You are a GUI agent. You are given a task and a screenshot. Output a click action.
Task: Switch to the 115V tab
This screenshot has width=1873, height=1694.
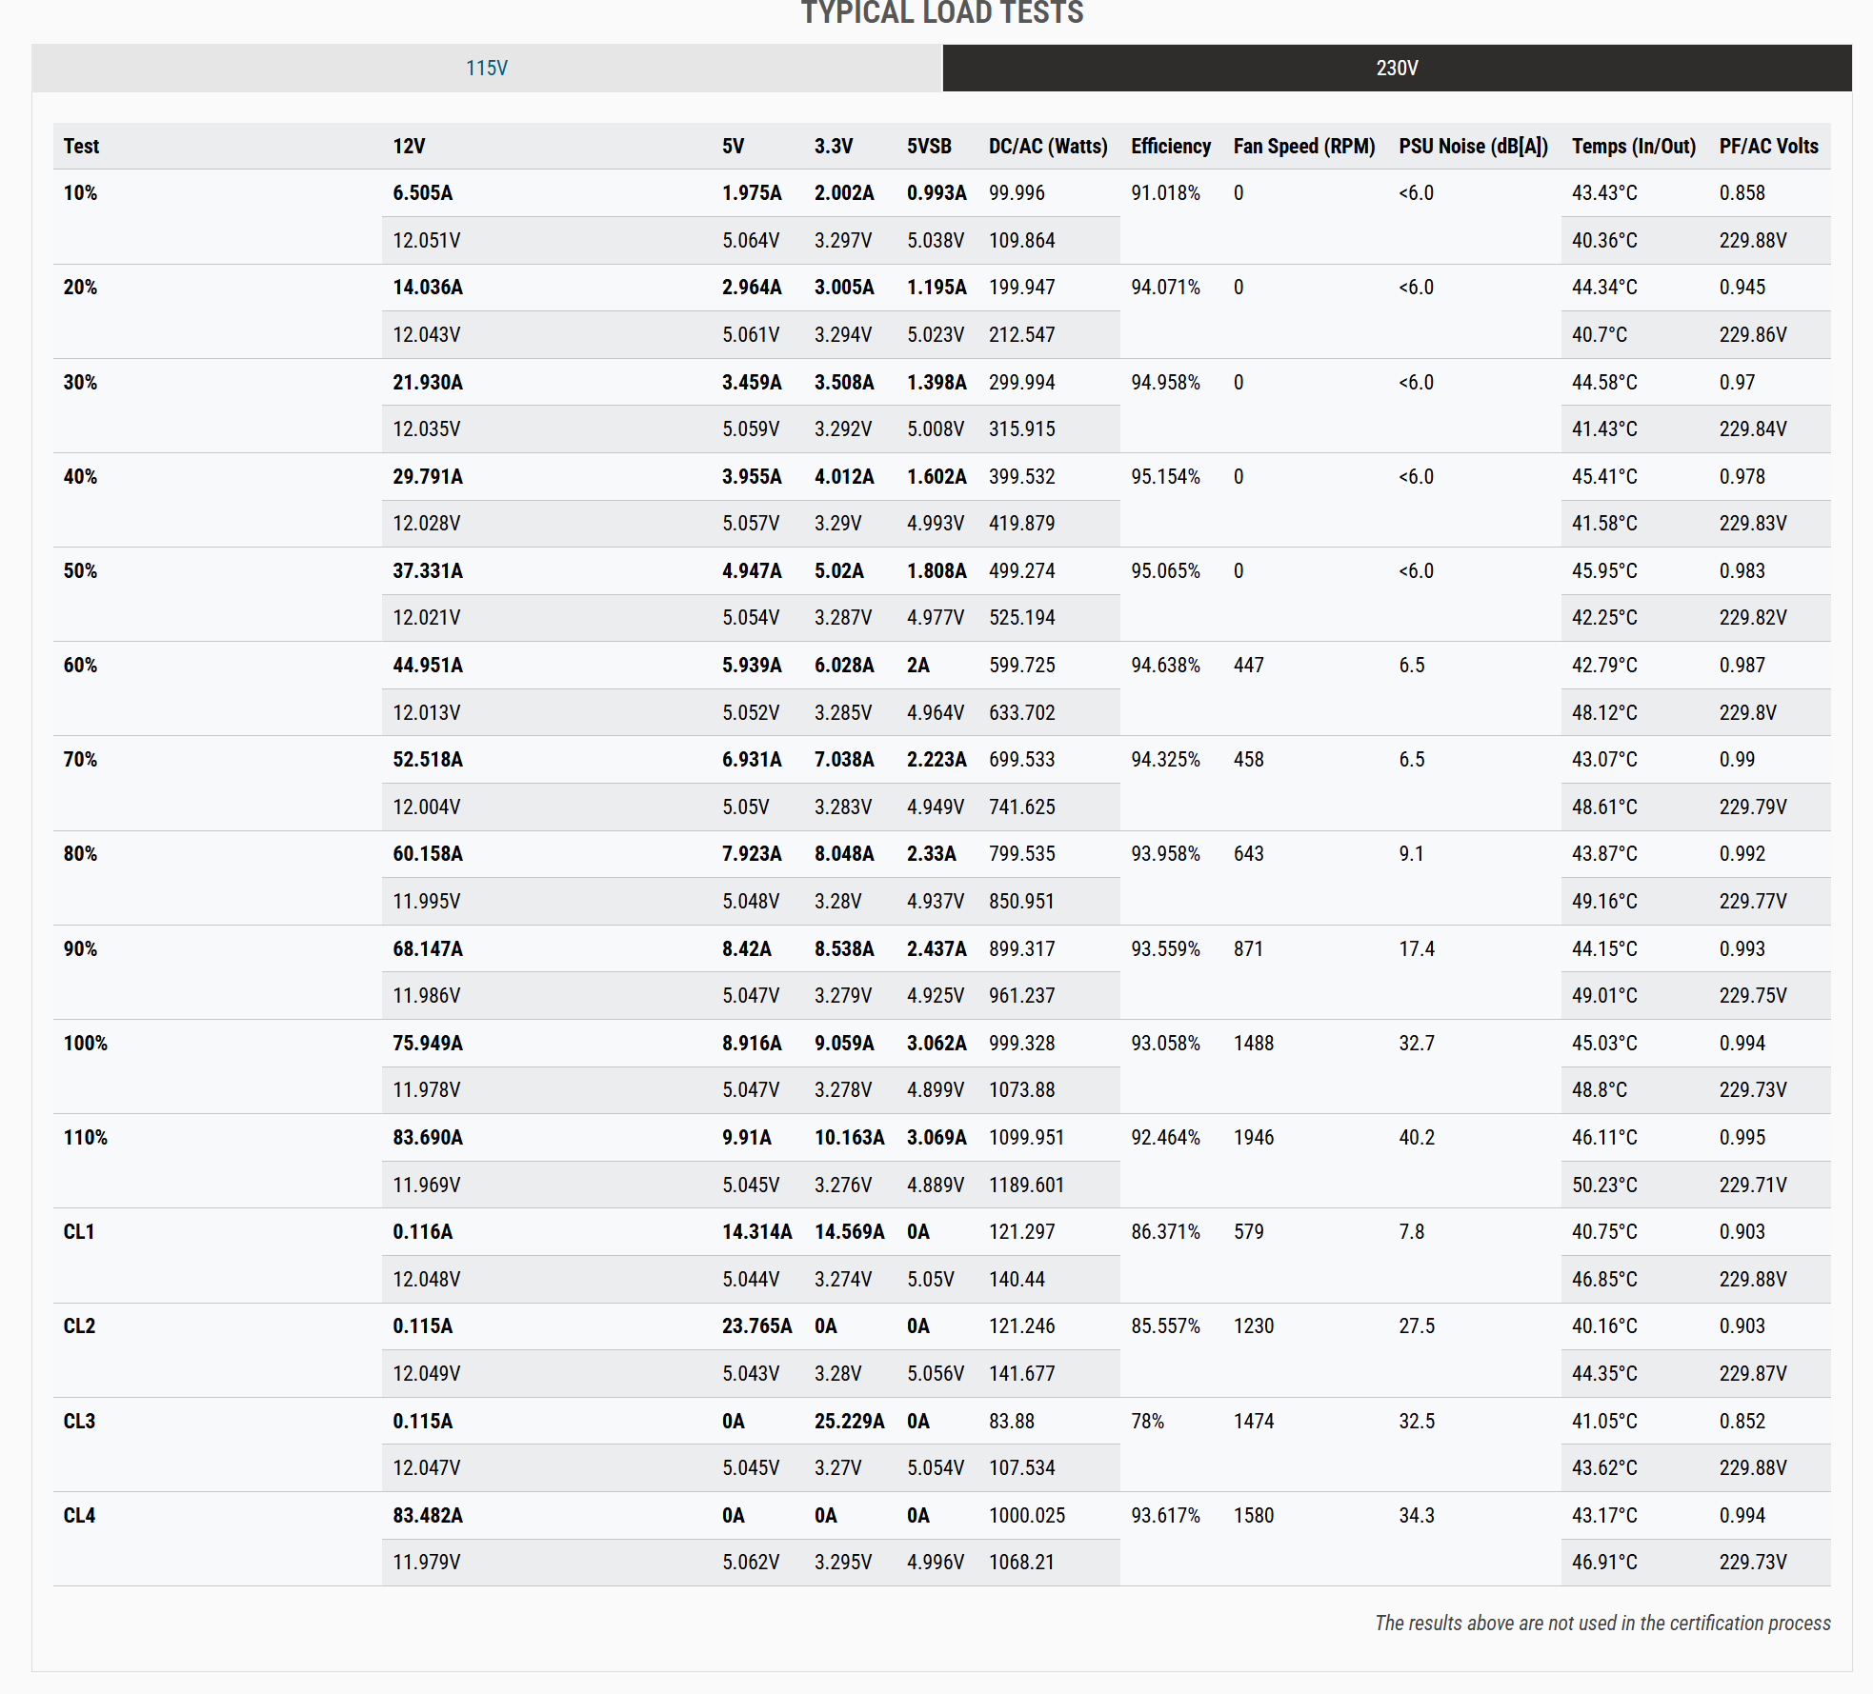(487, 69)
